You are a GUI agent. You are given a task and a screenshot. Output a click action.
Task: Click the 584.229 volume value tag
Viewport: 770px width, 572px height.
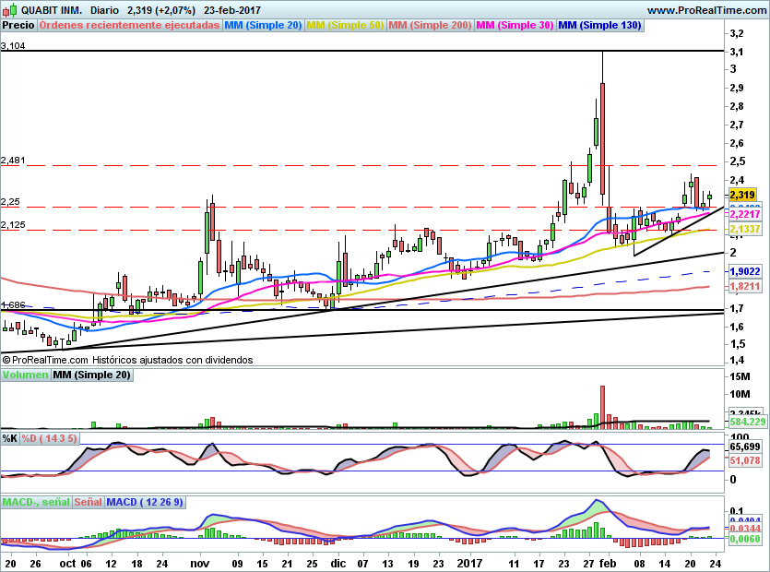pyautogui.click(x=748, y=422)
